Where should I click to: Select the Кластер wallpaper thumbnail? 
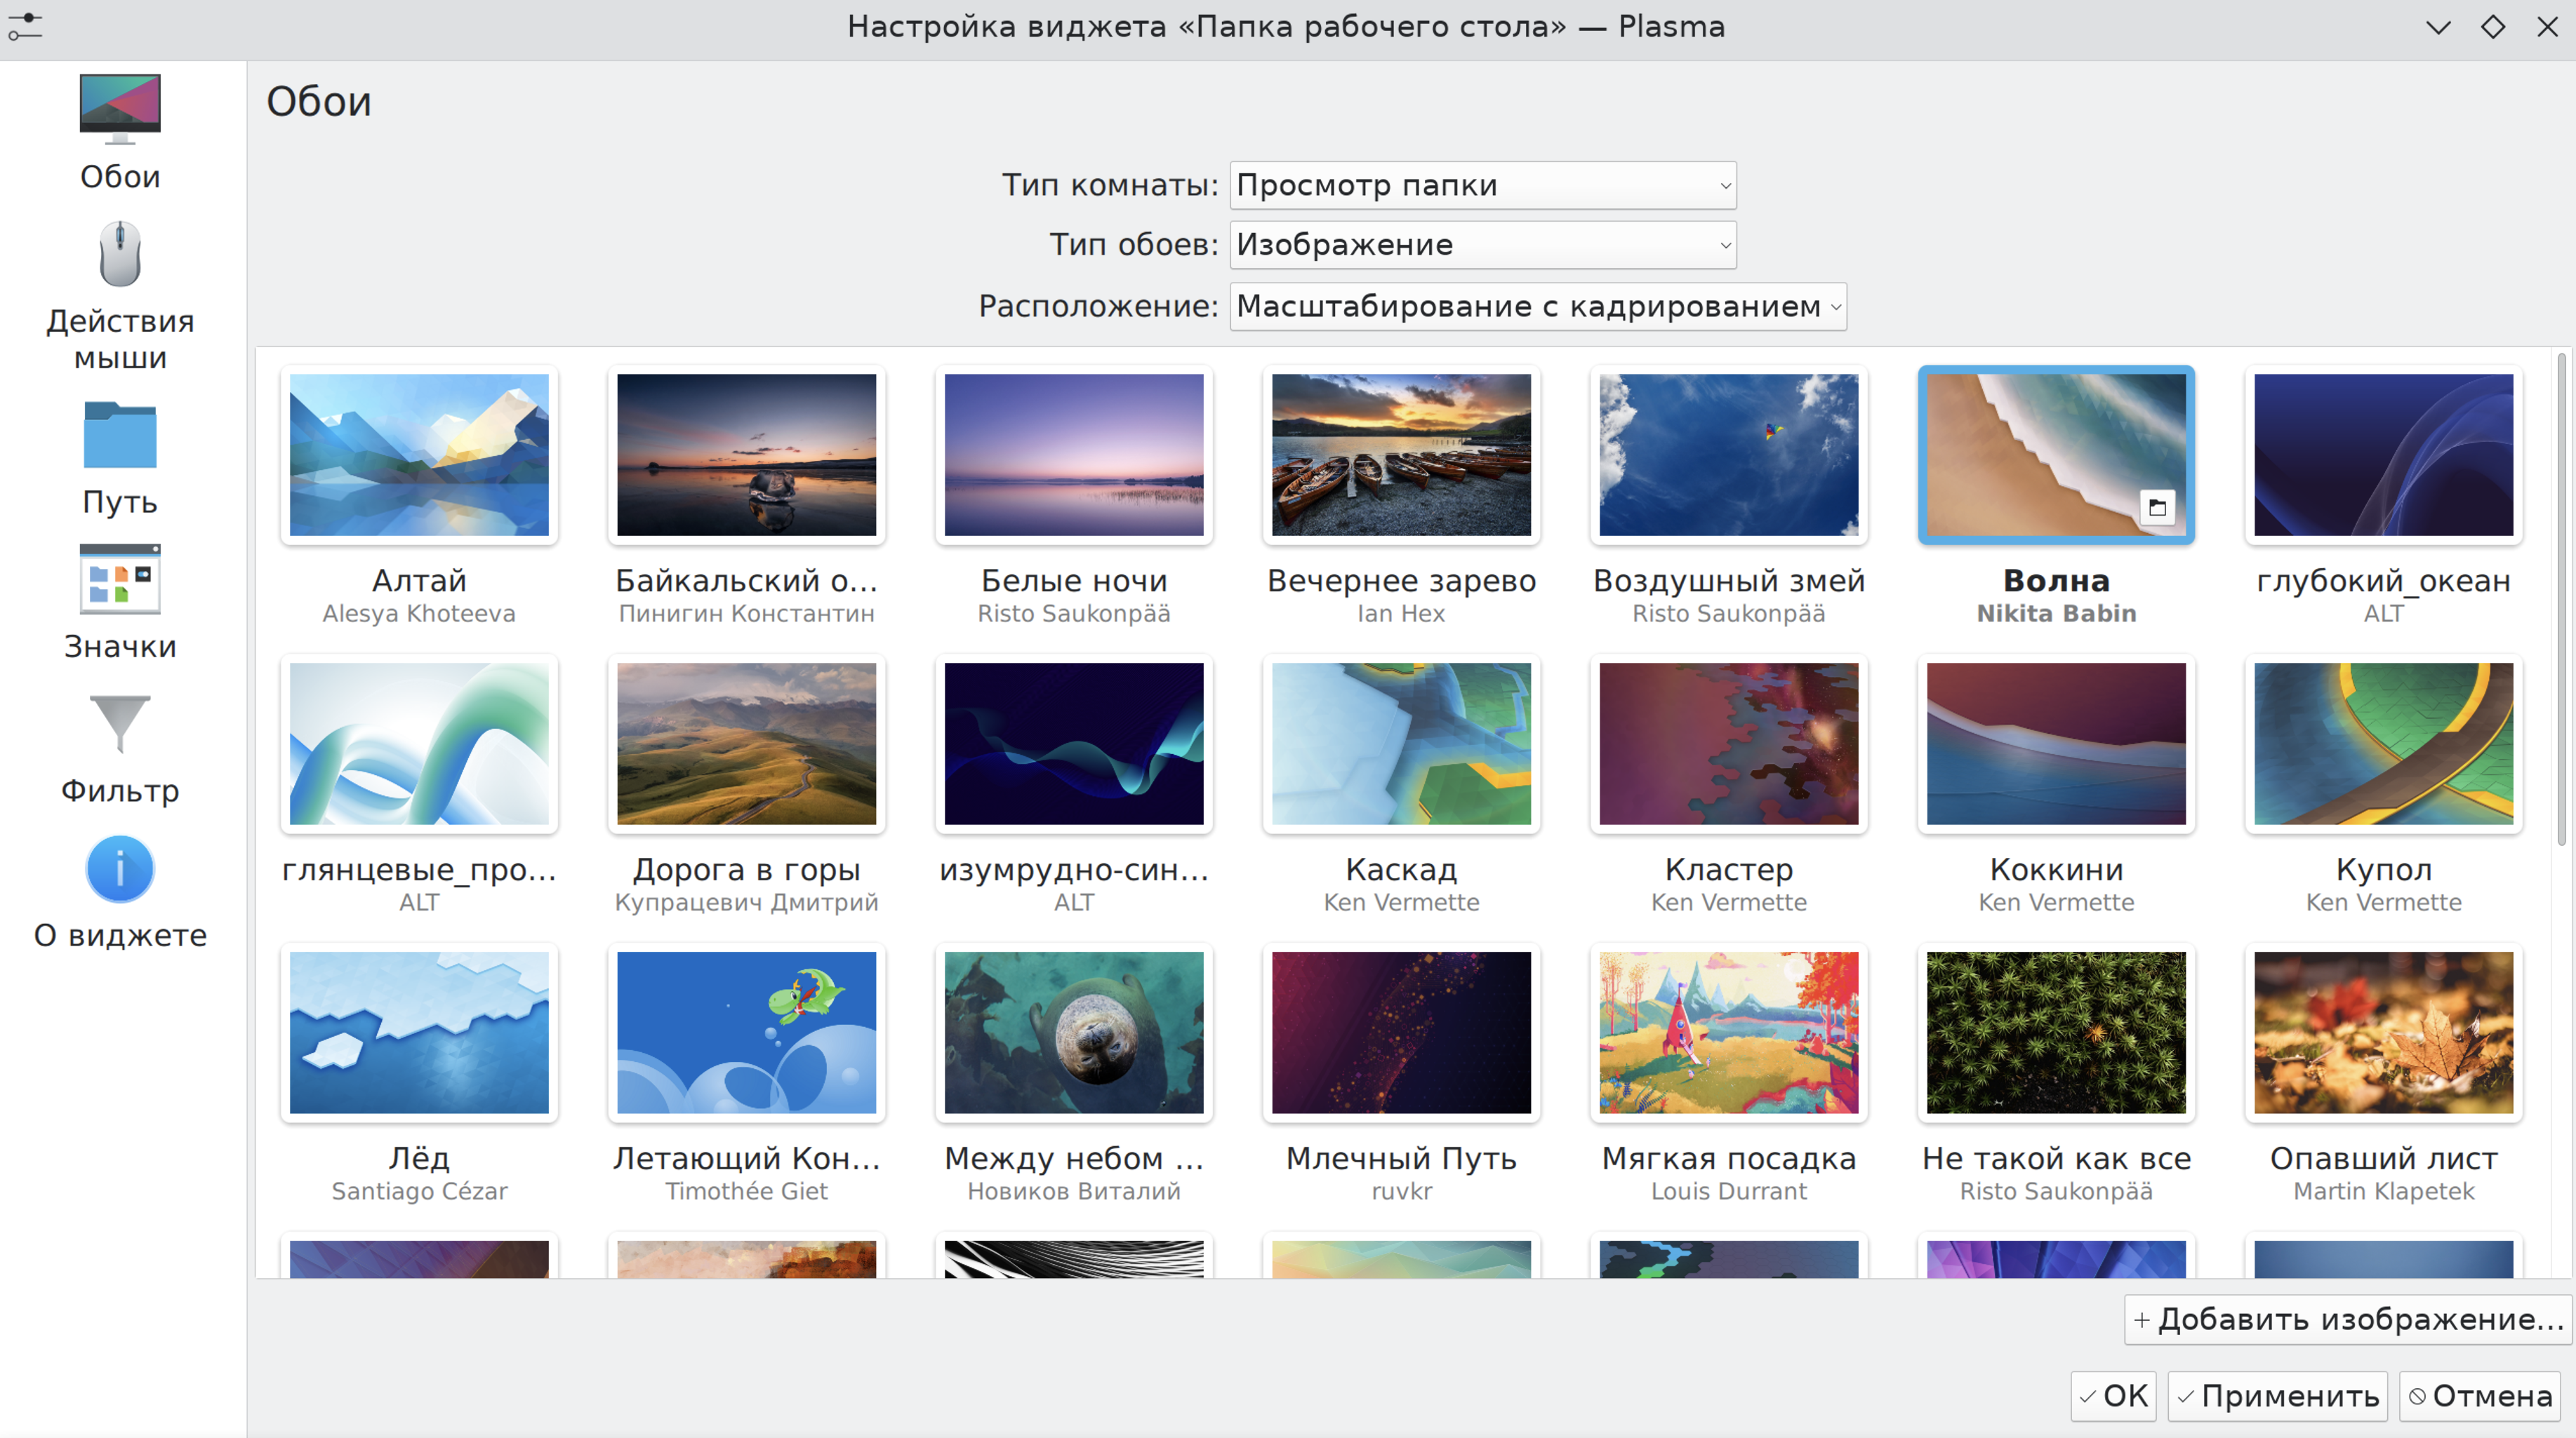tap(1729, 744)
